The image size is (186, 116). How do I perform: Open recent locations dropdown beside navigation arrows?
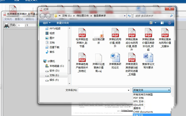[x=52, y=16]
